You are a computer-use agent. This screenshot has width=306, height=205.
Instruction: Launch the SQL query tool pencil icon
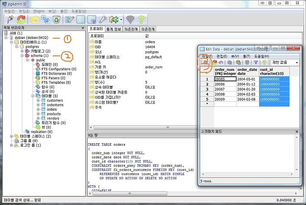[x=69, y=19]
